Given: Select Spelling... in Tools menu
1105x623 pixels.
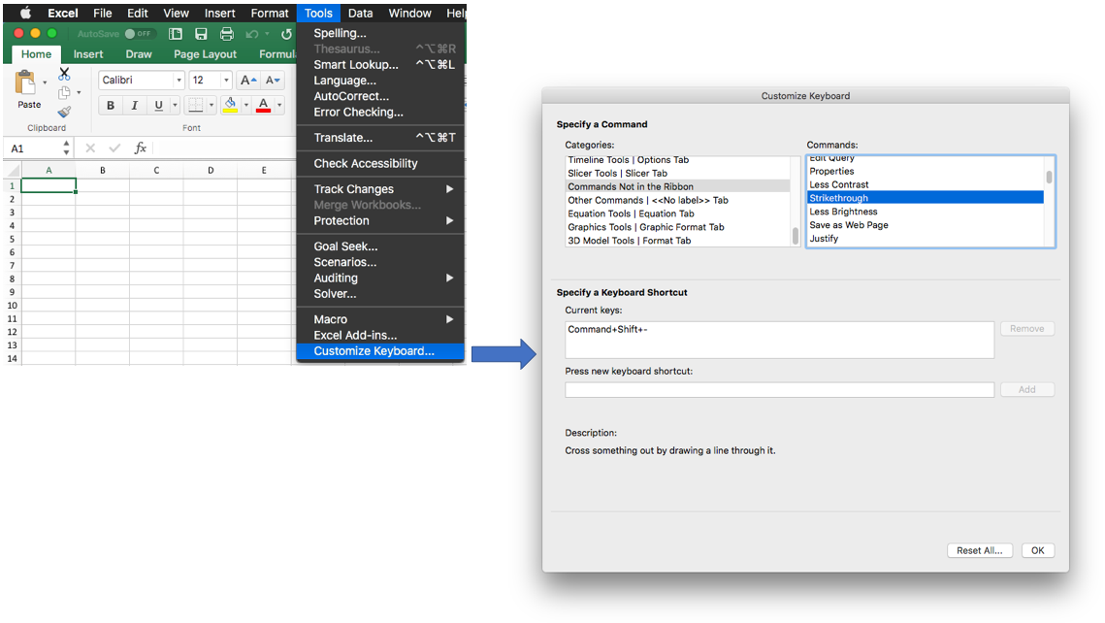Looking at the screenshot, I should click(x=380, y=33).
